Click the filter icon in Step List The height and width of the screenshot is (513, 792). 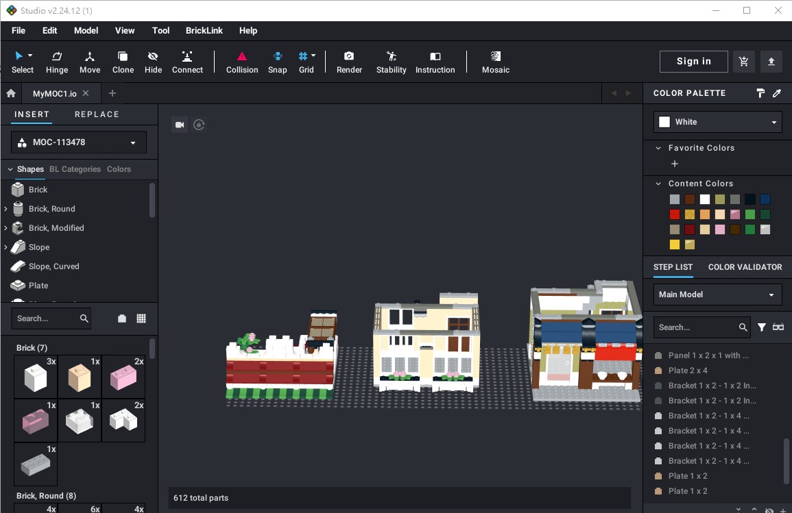[762, 327]
